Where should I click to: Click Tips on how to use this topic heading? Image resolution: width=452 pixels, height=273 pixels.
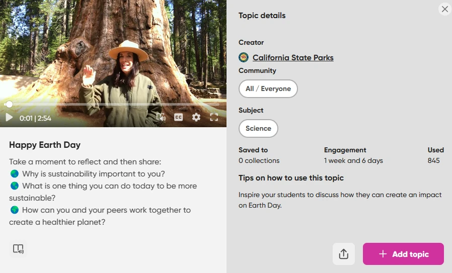291,178
